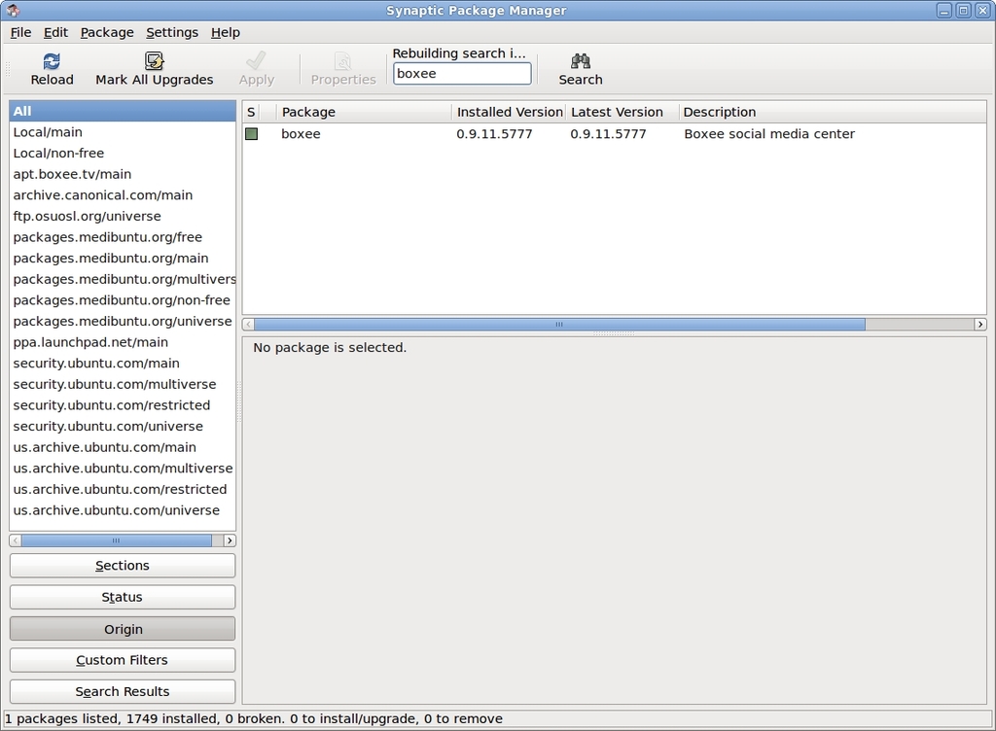This screenshot has width=996, height=731.
Task: Sort by Latest Version column header
Action: [622, 113]
